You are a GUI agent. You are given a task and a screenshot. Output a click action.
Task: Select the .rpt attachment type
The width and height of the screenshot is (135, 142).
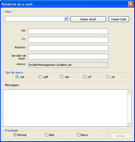(x=17, y=77)
